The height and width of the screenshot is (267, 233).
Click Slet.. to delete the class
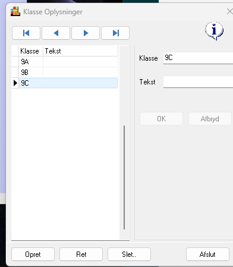pyautogui.click(x=129, y=255)
